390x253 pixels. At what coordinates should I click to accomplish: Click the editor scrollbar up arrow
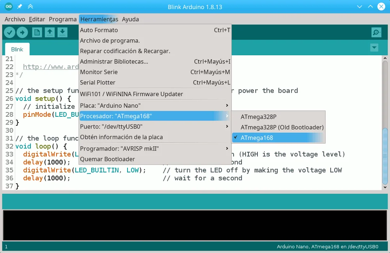click(385, 58)
